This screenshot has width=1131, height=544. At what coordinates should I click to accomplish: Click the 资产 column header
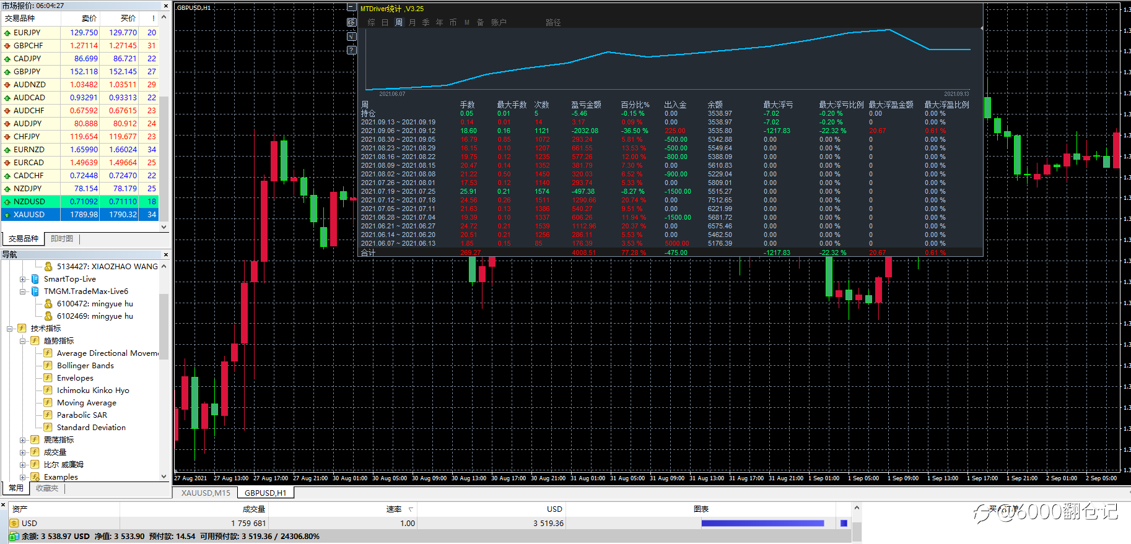64,509
